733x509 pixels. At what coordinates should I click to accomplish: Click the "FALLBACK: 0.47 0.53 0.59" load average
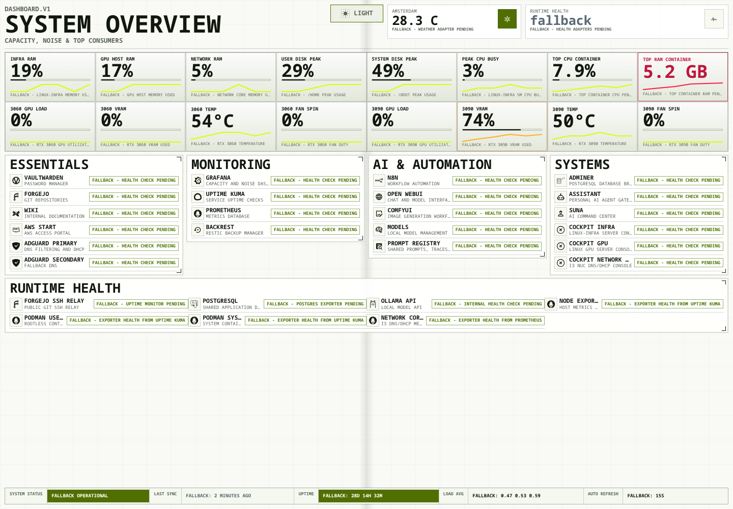point(506,496)
